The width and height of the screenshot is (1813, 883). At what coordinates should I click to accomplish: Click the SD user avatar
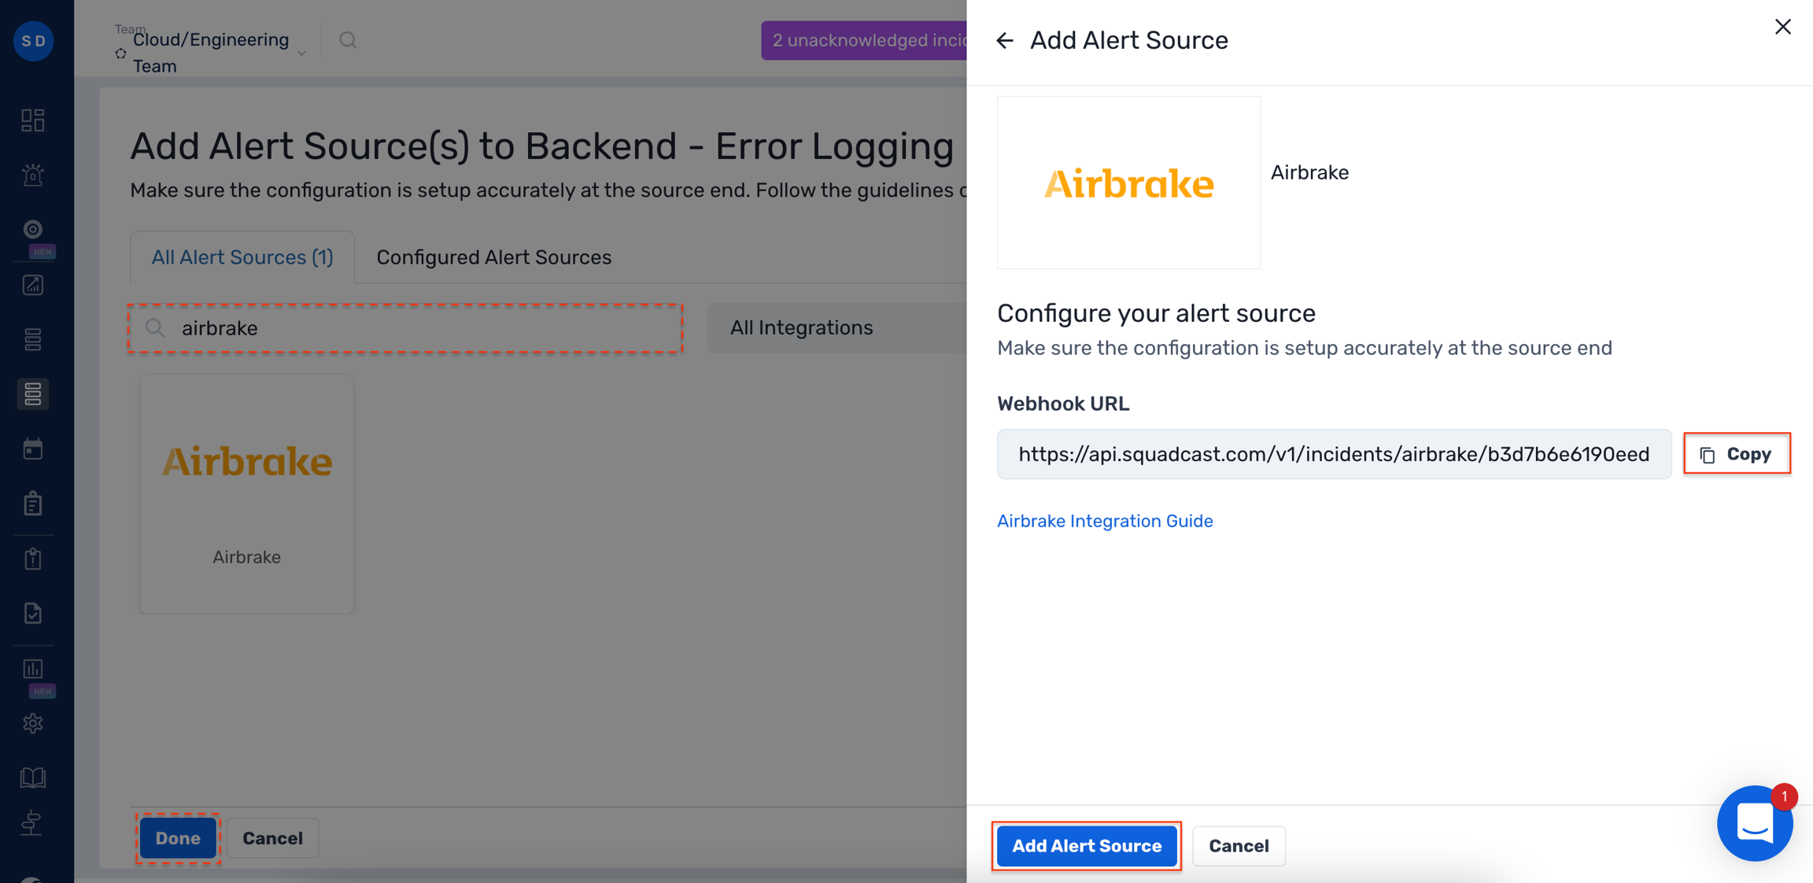click(34, 40)
